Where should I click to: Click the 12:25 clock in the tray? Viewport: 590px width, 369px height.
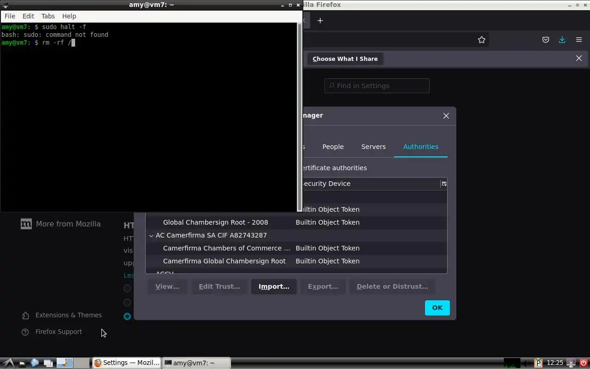(555, 363)
